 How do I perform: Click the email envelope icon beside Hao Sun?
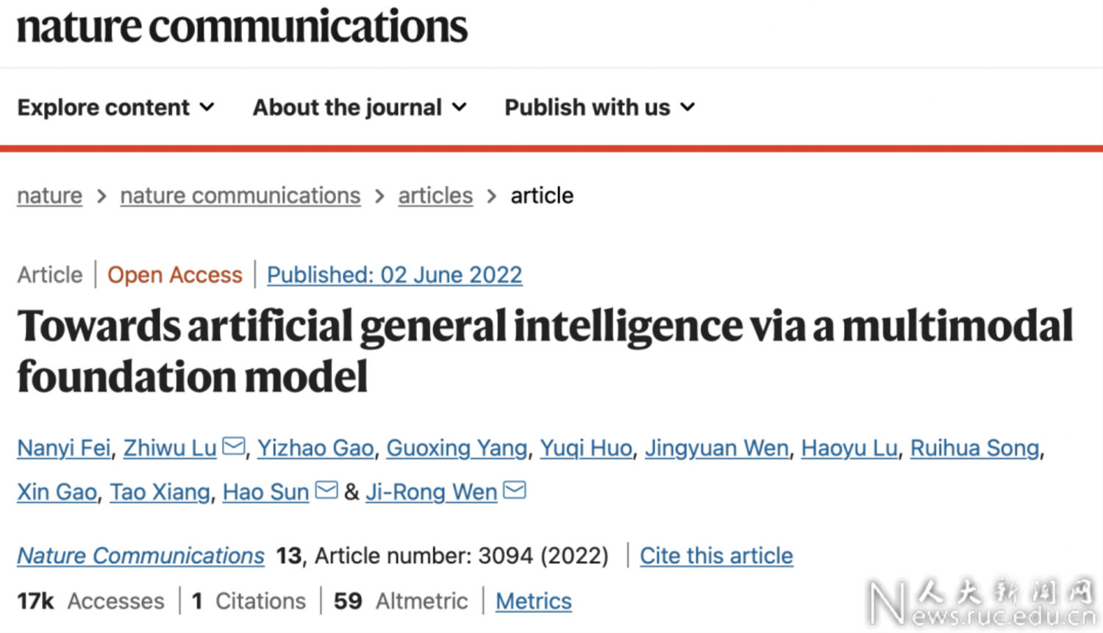[x=326, y=490]
